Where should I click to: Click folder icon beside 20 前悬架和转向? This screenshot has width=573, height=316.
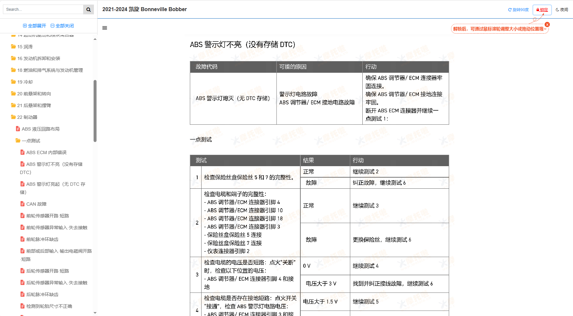(13, 93)
